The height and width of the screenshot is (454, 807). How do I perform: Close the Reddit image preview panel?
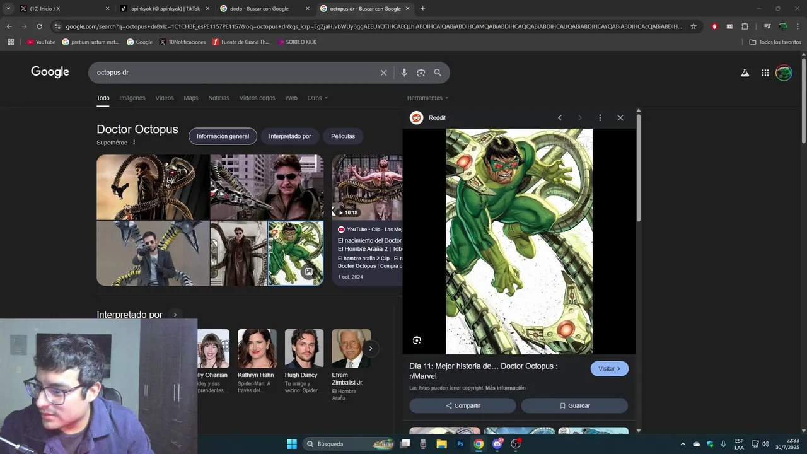coord(620,118)
